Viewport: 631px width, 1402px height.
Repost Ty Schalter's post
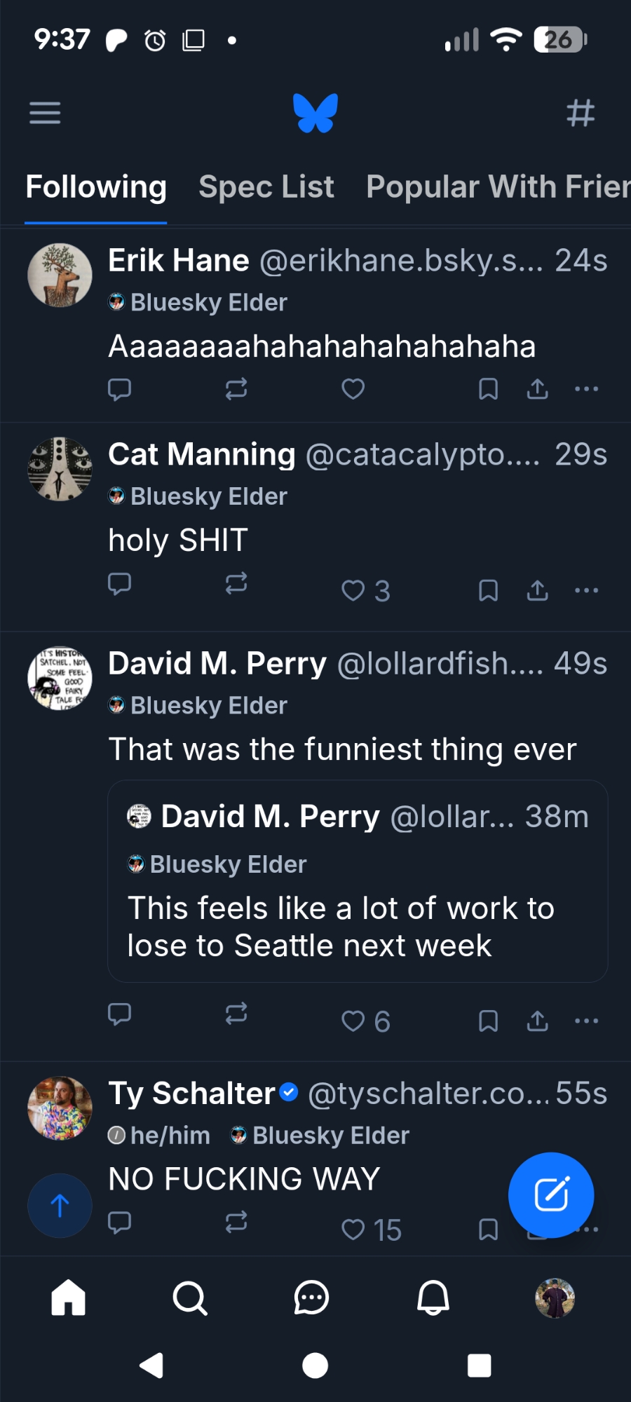[x=236, y=1223]
